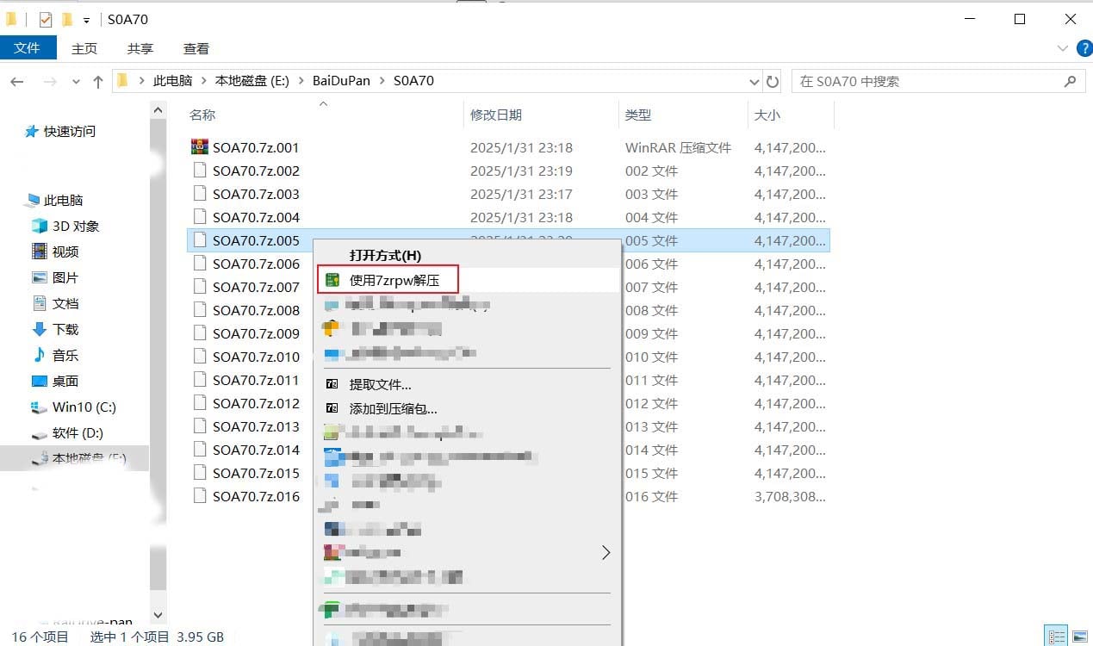Image resolution: width=1093 pixels, height=646 pixels.
Task: Expand the submenu arrow in the context menu
Action: [605, 552]
